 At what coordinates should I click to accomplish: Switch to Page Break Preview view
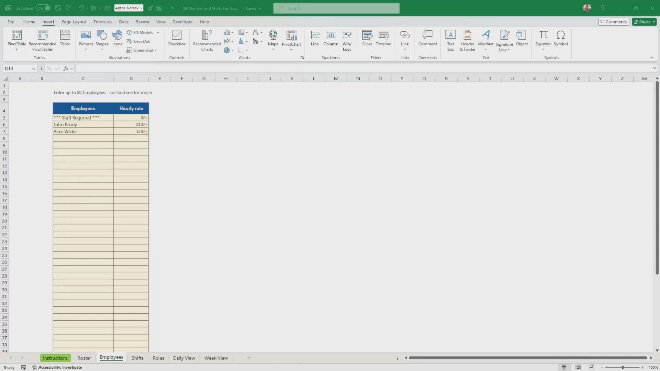coord(592,367)
